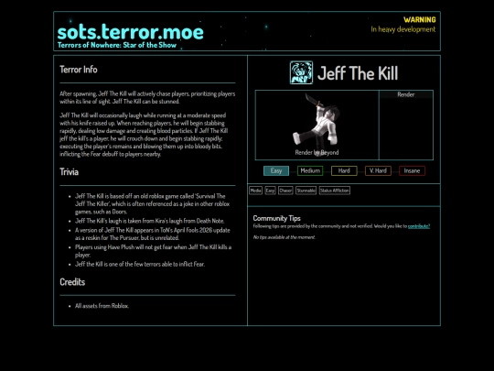The height and width of the screenshot is (371, 494).
Task: Click the Render panel header
Action: pos(406,94)
